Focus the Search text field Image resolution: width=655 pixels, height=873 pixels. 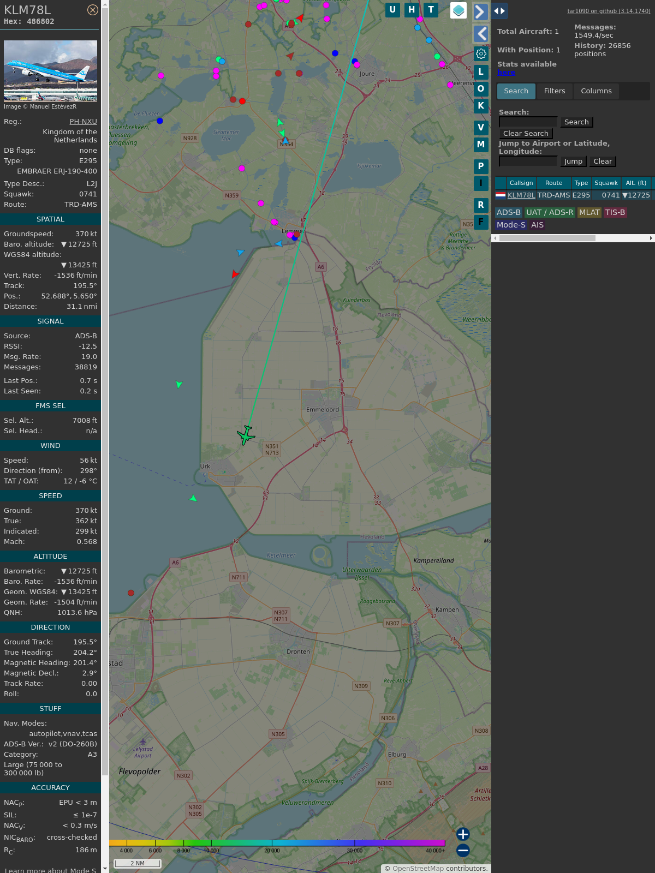[528, 122]
